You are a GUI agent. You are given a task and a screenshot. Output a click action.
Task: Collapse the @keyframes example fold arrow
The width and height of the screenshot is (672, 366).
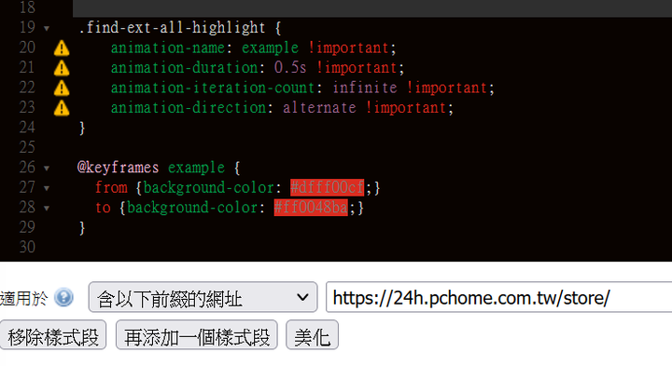pos(47,169)
